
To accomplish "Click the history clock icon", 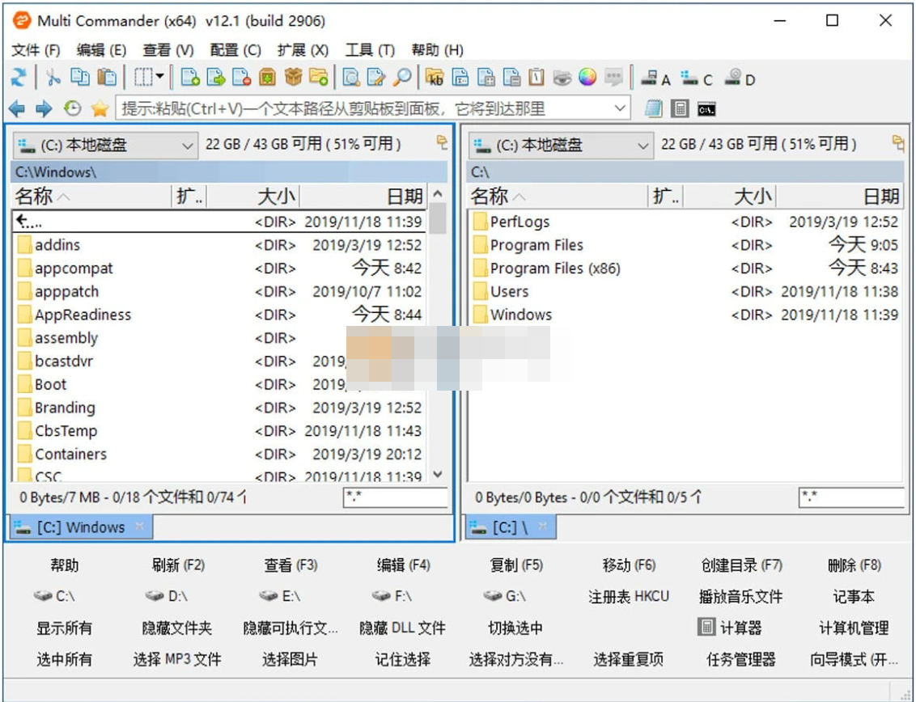I will point(73,107).
